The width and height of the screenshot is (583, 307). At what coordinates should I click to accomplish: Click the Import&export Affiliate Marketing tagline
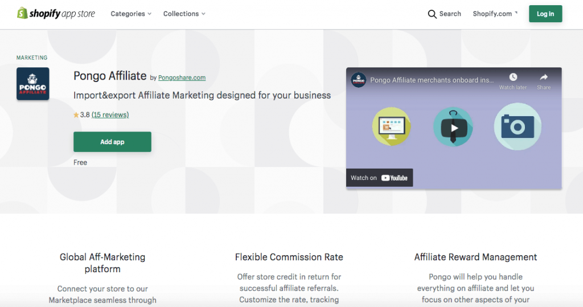(x=202, y=95)
